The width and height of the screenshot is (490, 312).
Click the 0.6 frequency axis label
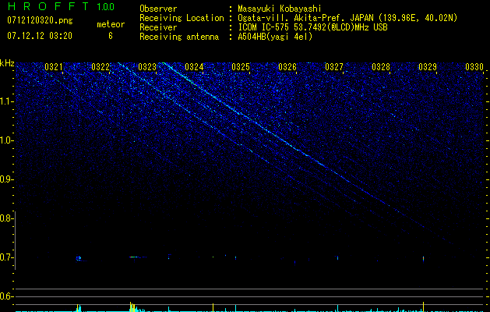(x=6, y=296)
